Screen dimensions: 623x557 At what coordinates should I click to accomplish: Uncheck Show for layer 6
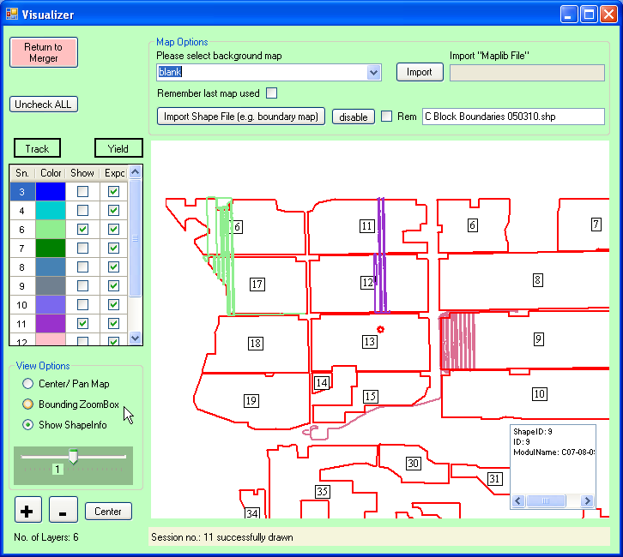82,230
